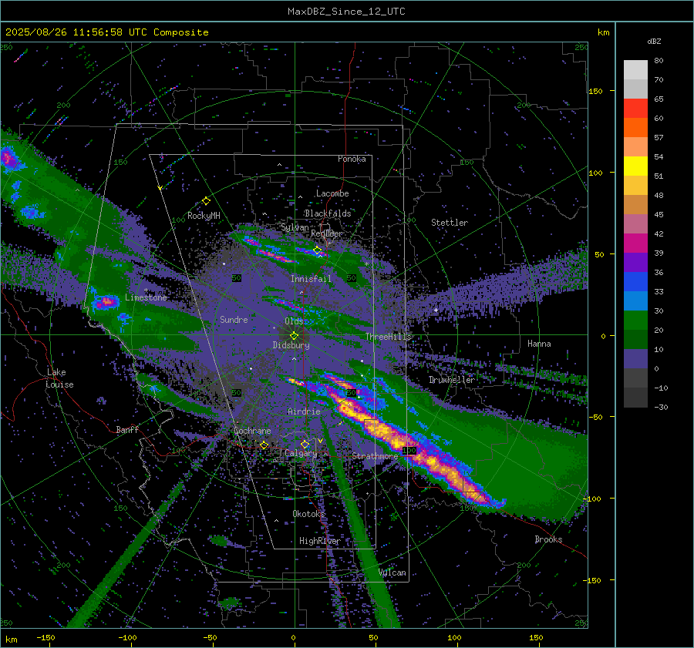Click the Okotoks label
The height and width of the screenshot is (648, 694).
coord(308,513)
